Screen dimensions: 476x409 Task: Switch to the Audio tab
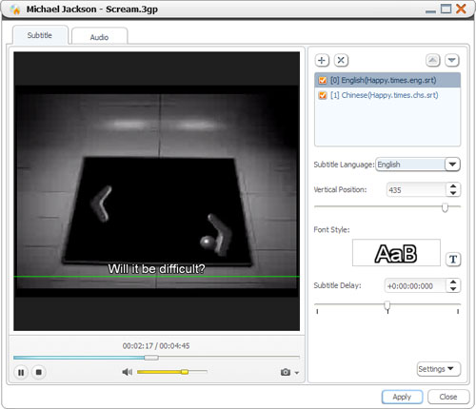[100, 37]
